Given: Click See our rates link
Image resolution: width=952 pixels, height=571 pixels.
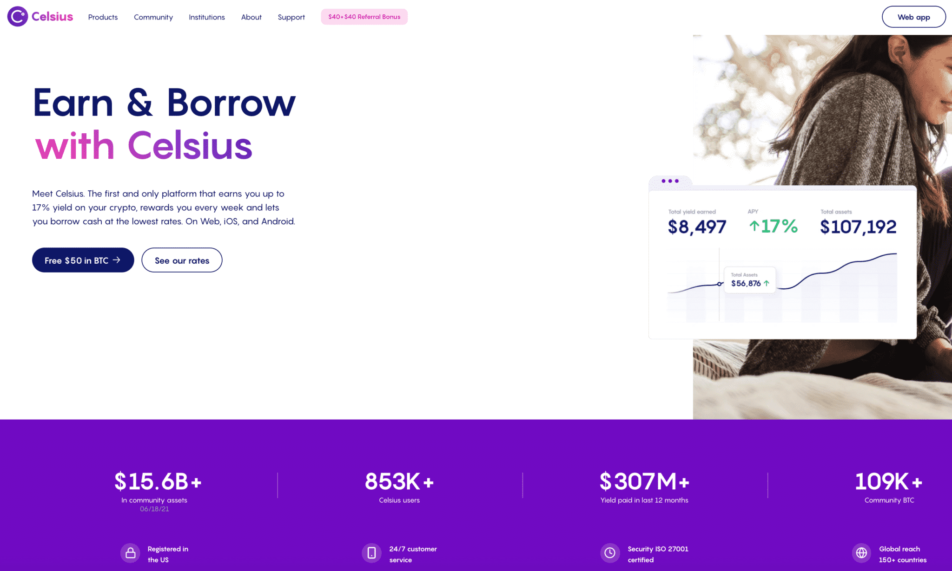Looking at the screenshot, I should [182, 260].
